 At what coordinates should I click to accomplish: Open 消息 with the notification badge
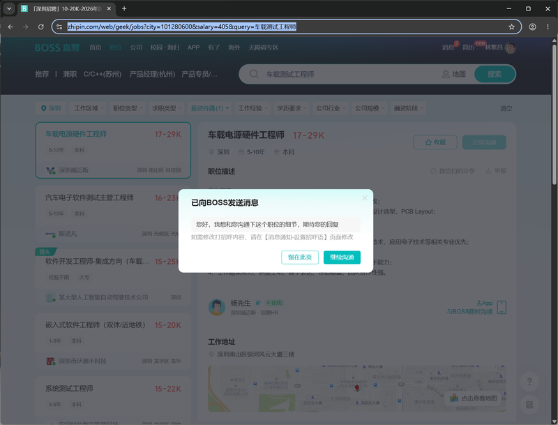[449, 47]
